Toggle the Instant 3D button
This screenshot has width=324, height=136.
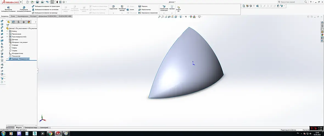178,9
